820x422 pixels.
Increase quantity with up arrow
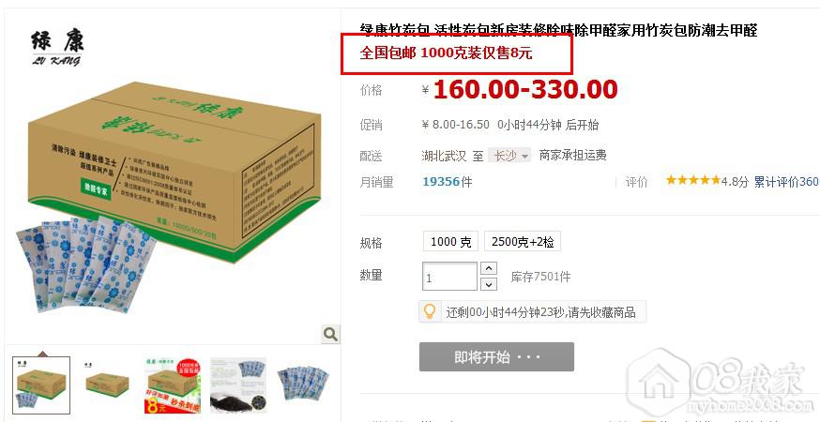pos(488,268)
